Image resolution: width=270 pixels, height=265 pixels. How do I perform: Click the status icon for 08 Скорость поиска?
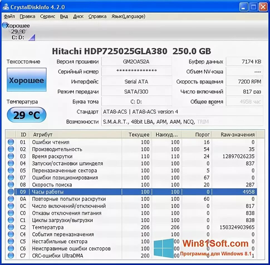(11, 185)
